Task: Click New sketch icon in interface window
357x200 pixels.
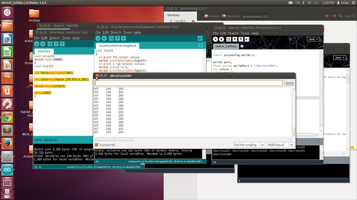Action: point(50,44)
